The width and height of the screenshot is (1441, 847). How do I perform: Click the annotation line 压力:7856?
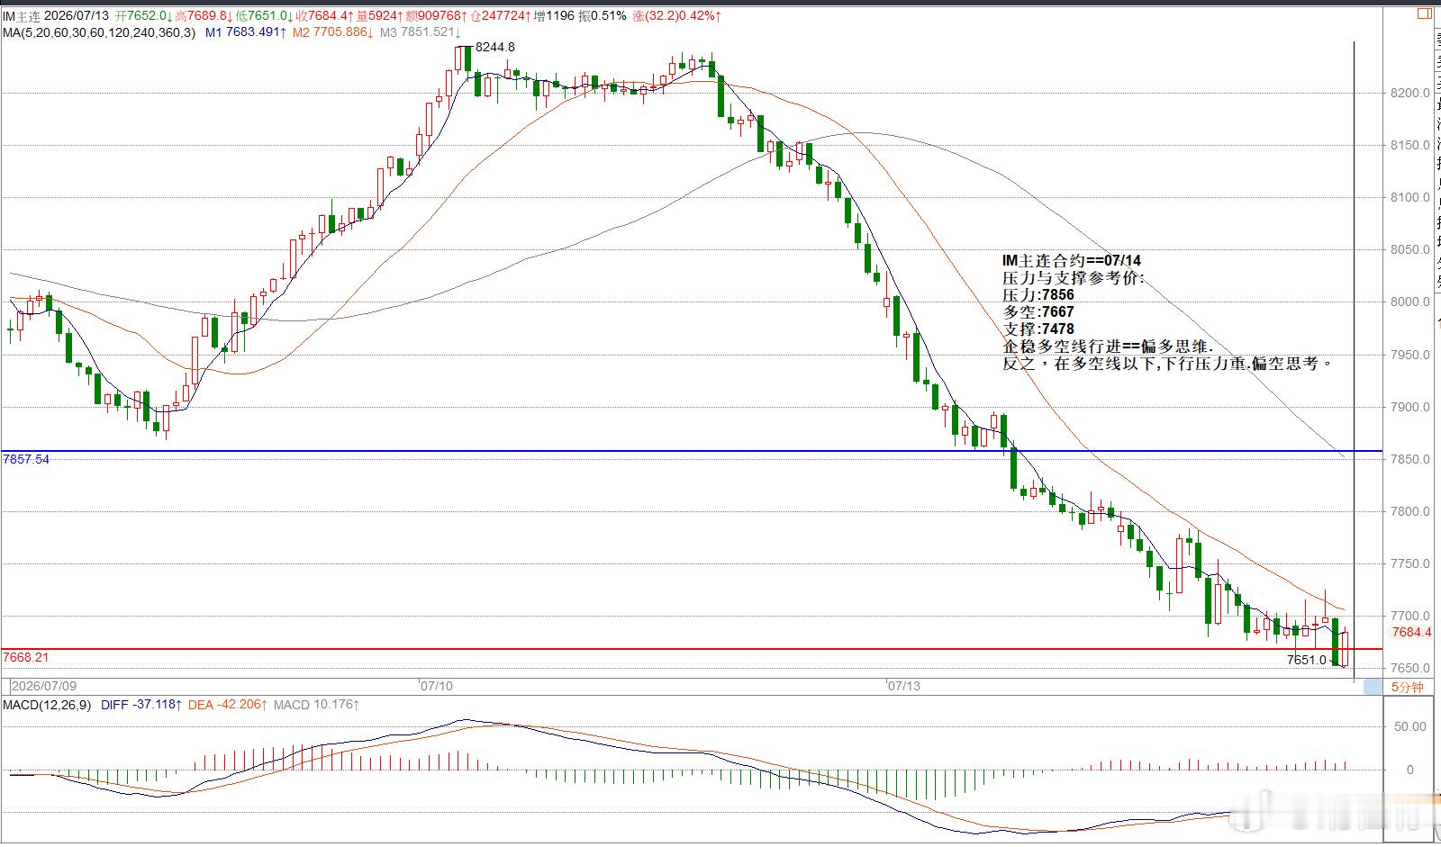[x=1038, y=295]
